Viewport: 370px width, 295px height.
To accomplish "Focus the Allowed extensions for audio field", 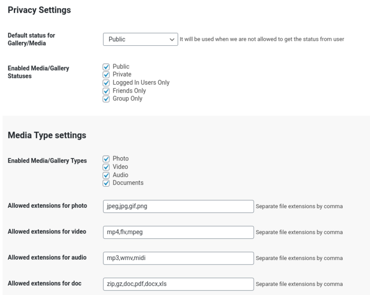I will [x=178, y=258].
